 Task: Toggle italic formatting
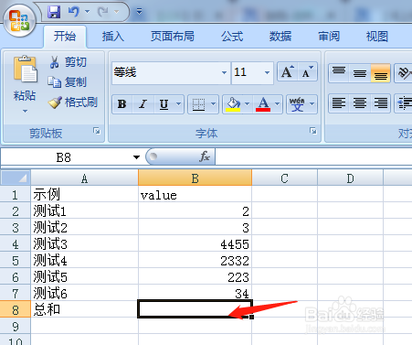tap(143, 104)
